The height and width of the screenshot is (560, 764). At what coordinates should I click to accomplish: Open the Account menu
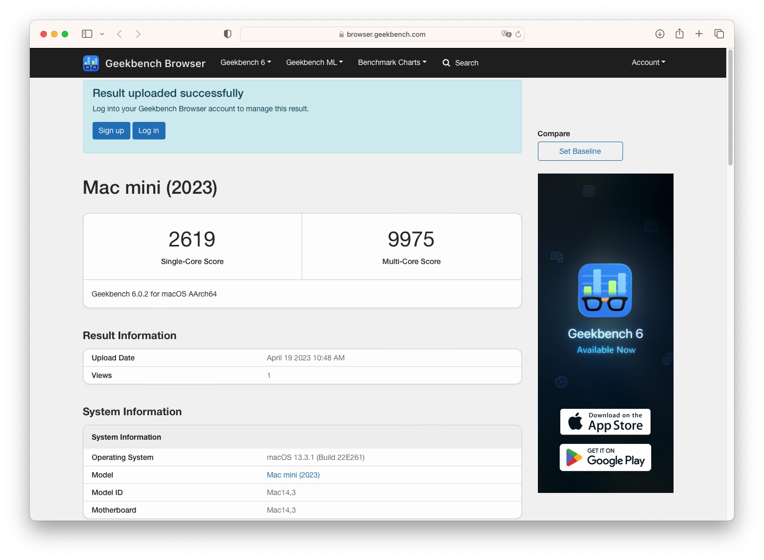pyautogui.click(x=649, y=62)
